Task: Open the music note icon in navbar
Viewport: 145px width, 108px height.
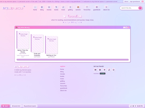Action: pyautogui.click(x=63, y=7)
